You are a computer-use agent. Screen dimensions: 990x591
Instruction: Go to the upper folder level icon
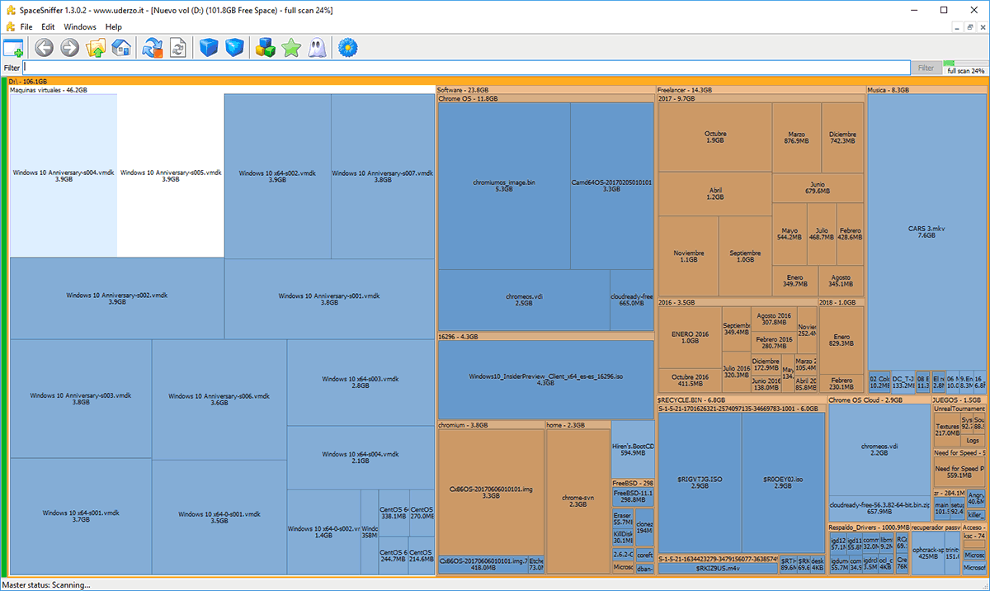click(96, 48)
